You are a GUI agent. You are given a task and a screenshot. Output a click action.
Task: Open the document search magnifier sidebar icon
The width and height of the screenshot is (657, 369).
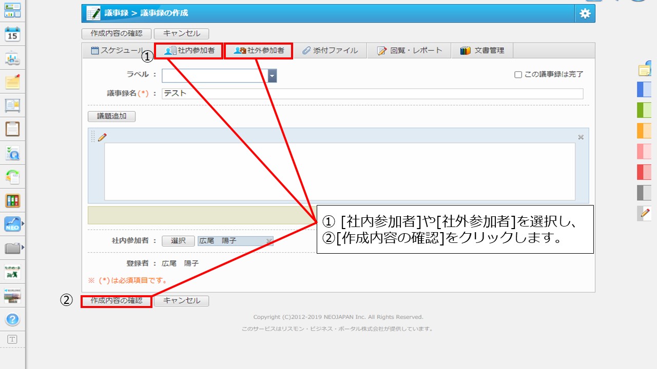pos(12,153)
